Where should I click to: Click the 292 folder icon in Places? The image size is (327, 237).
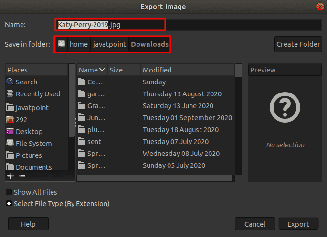pyautogui.click(x=10, y=120)
